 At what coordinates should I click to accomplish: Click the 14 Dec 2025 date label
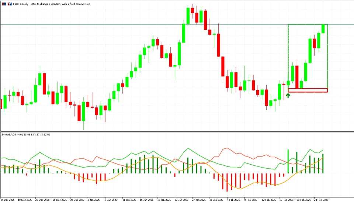pyautogui.click(x=7, y=200)
